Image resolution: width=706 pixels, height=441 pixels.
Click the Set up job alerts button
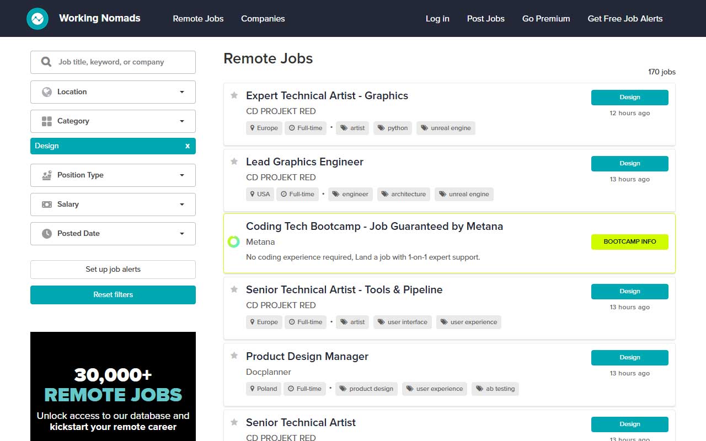[x=113, y=270]
